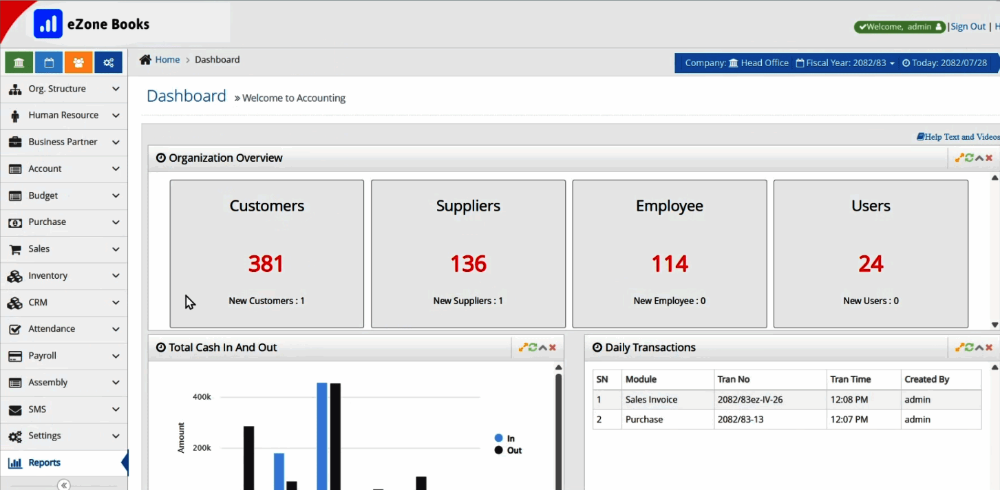This screenshot has height=490, width=1000.
Task: Click the orange users group icon button
Action: click(78, 63)
